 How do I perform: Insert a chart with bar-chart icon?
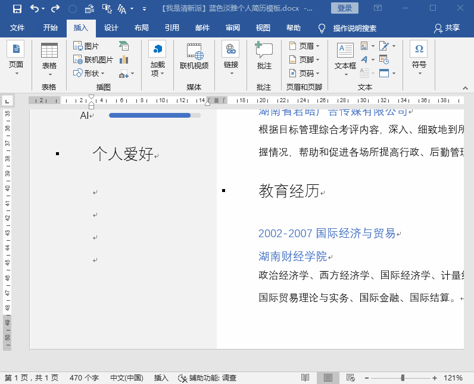pos(124,59)
